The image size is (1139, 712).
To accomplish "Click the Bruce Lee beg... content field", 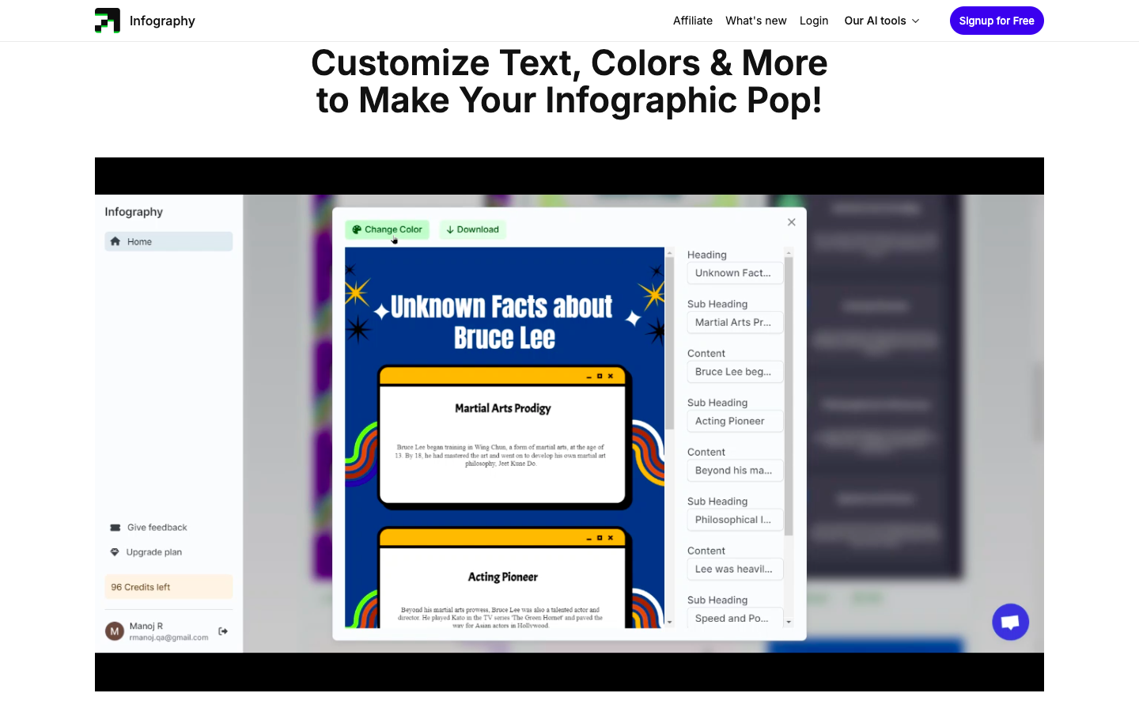I will (735, 372).
